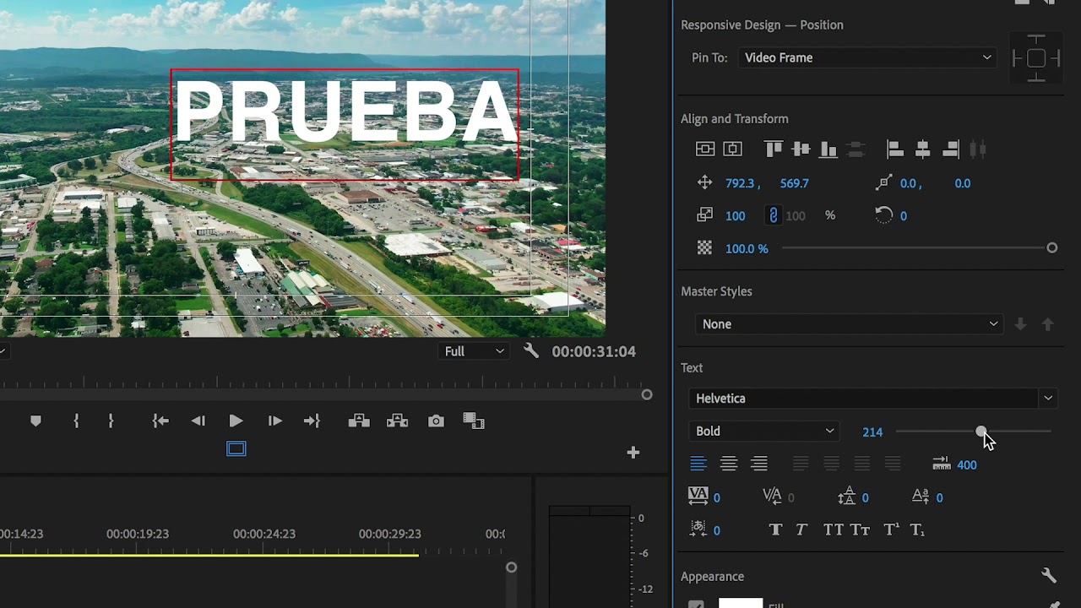Select left text alignment
Image resolution: width=1081 pixels, height=608 pixels.
(x=698, y=464)
